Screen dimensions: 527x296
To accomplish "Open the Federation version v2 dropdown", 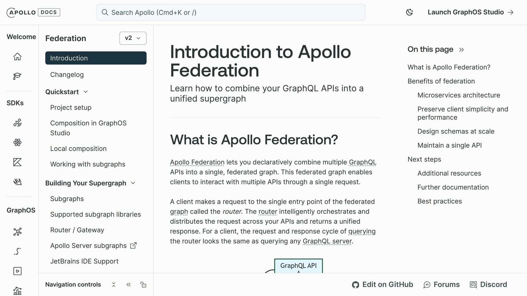I will click(133, 38).
